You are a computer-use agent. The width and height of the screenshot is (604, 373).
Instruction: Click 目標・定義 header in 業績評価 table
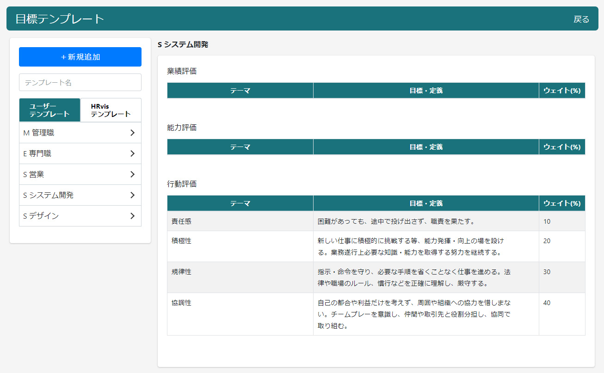(x=426, y=91)
